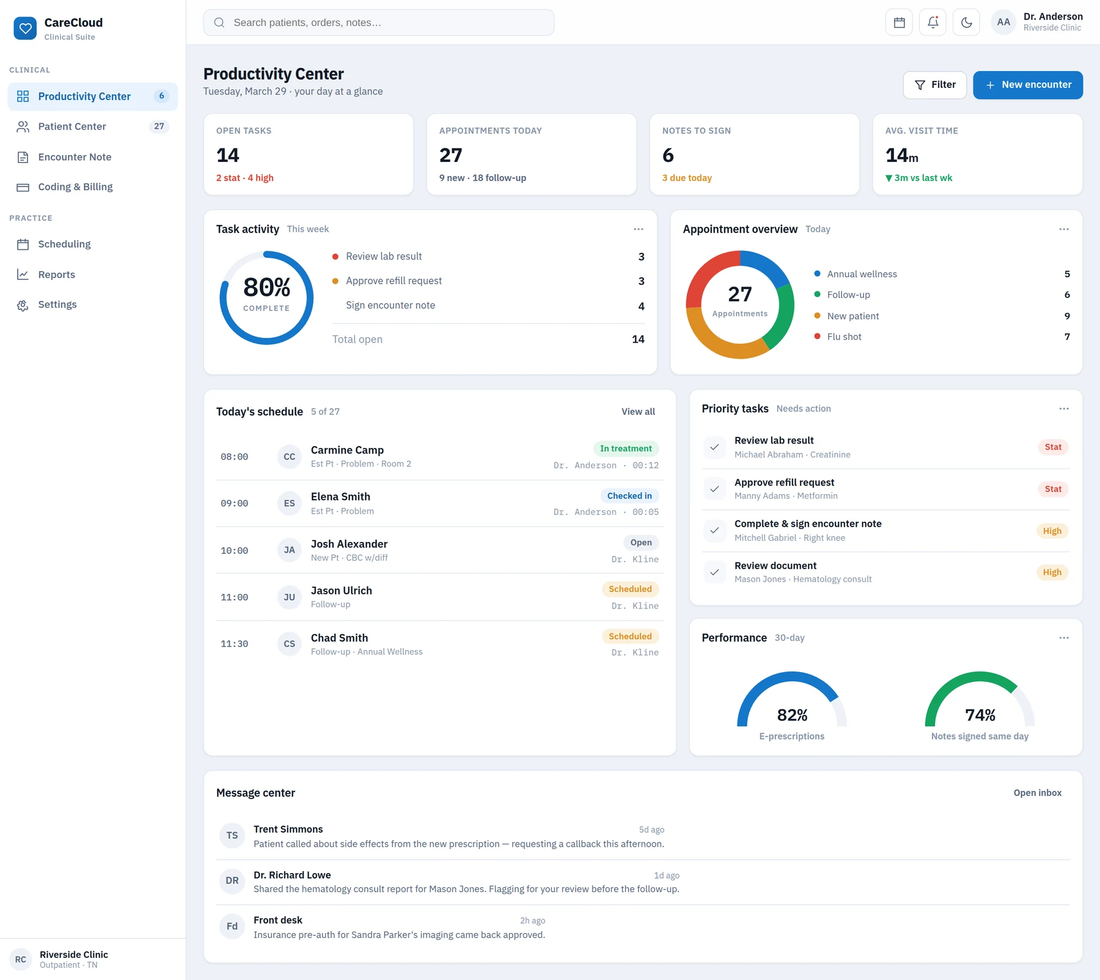Click the Checked in status badge

pos(629,496)
